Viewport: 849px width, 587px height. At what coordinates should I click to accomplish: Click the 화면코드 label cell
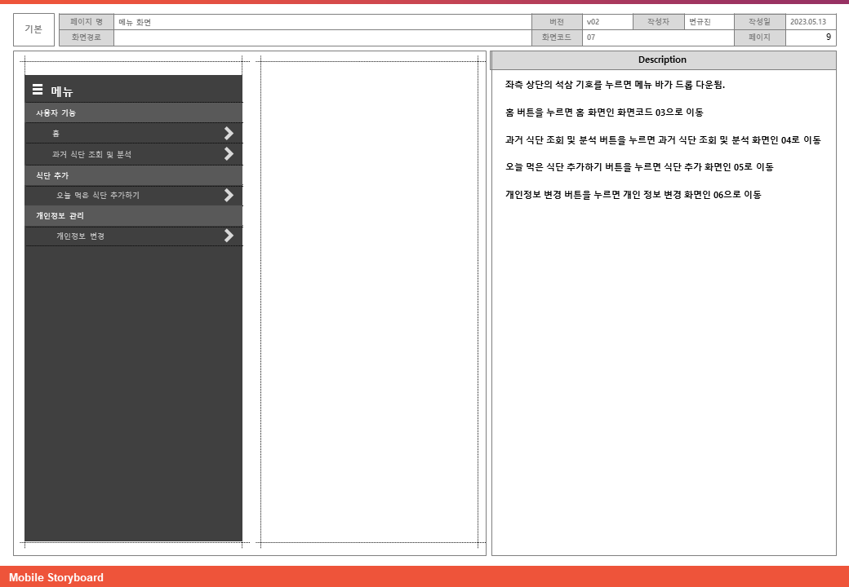point(557,38)
